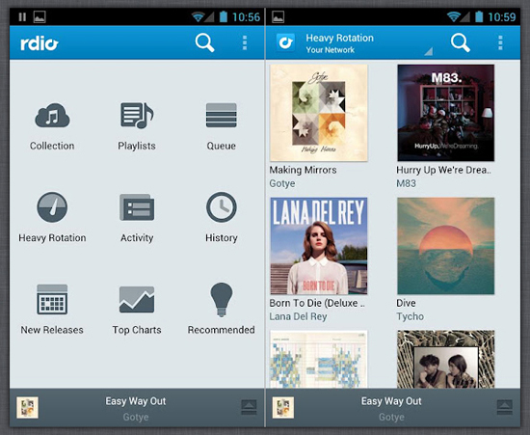Open the Making Mirrors album cover

319,113
